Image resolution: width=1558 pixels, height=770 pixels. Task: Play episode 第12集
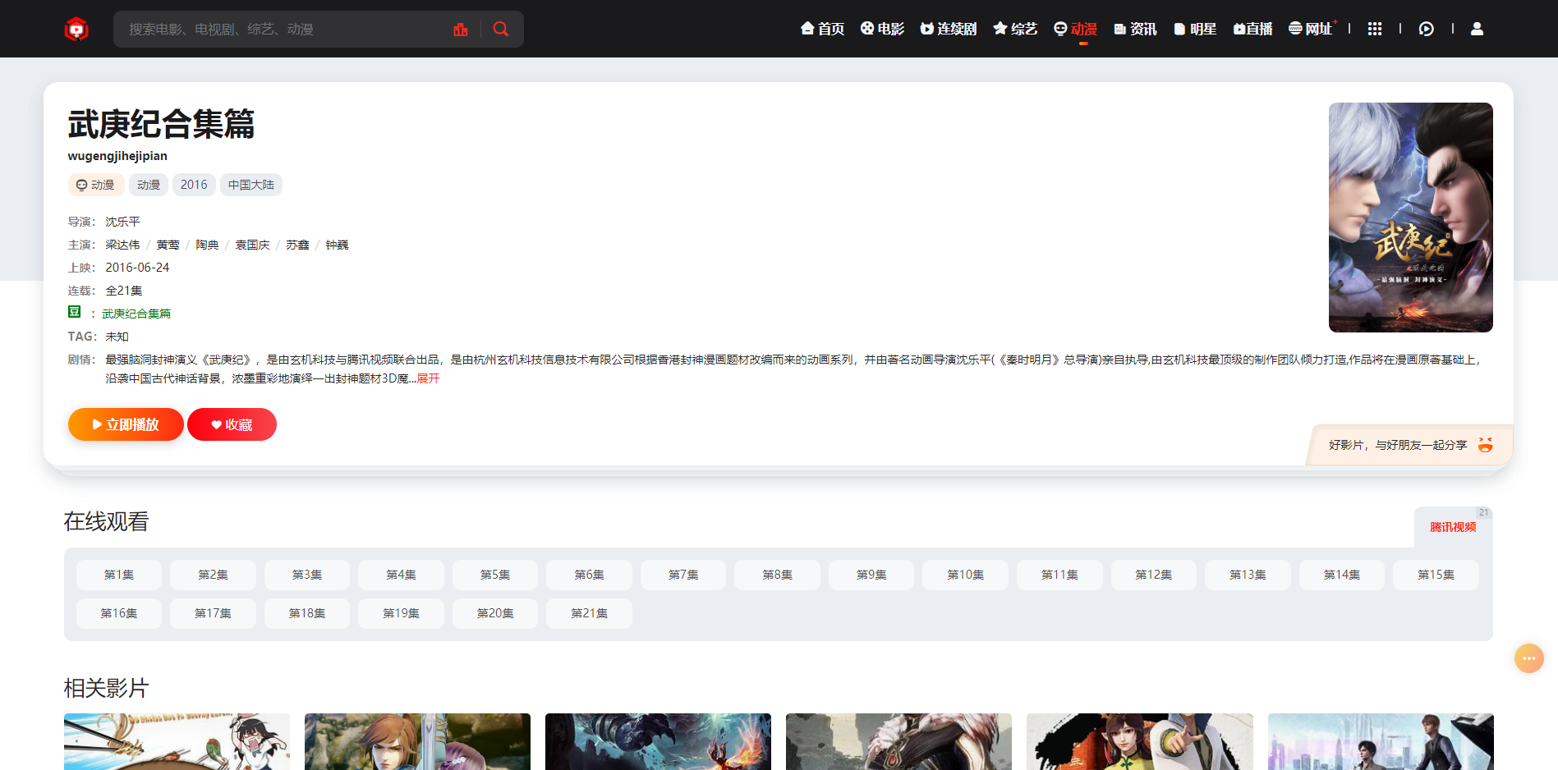coord(1154,575)
